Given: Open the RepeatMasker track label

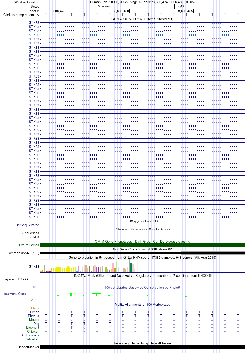Looking at the screenshot, I should tap(28, 347).
